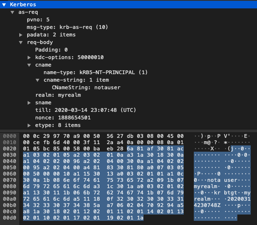Collapse the cname-string: 1 item node
Screen dimensions: 257x225
tap(37, 80)
